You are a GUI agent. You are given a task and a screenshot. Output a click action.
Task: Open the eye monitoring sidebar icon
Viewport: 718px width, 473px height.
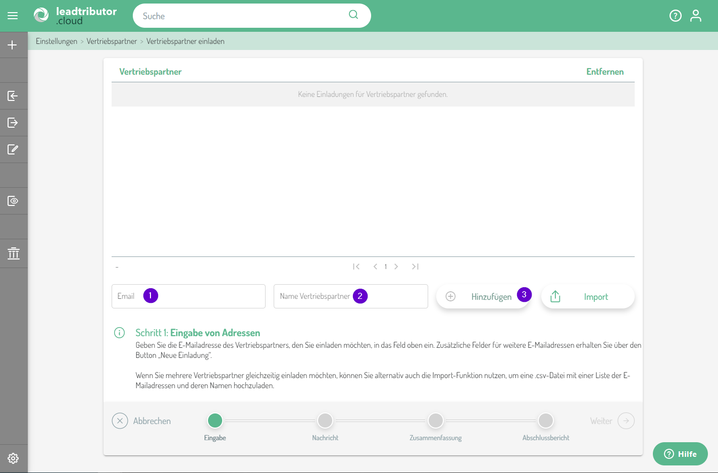click(13, 201)
